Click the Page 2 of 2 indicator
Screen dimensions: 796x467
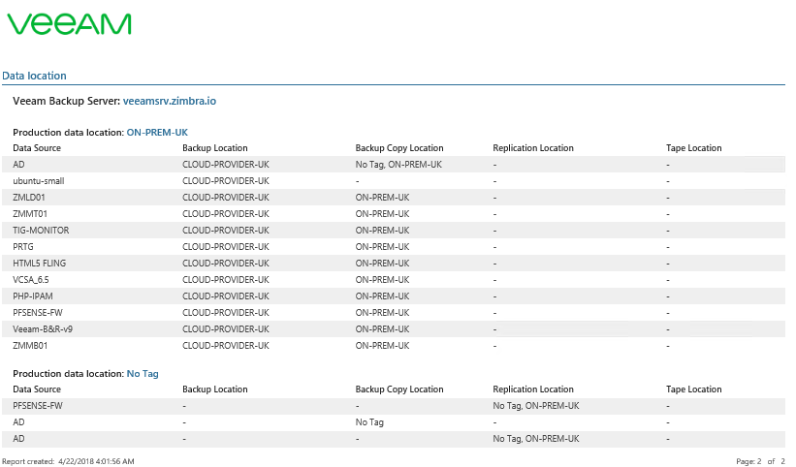pyautogui.click(x=760, y=461)
